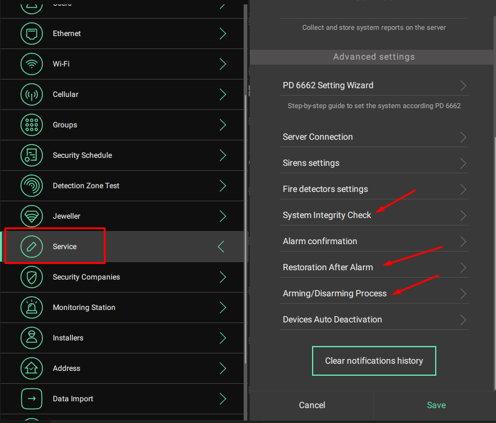Expand the Cellular row chevron

[x=223, y=94]
